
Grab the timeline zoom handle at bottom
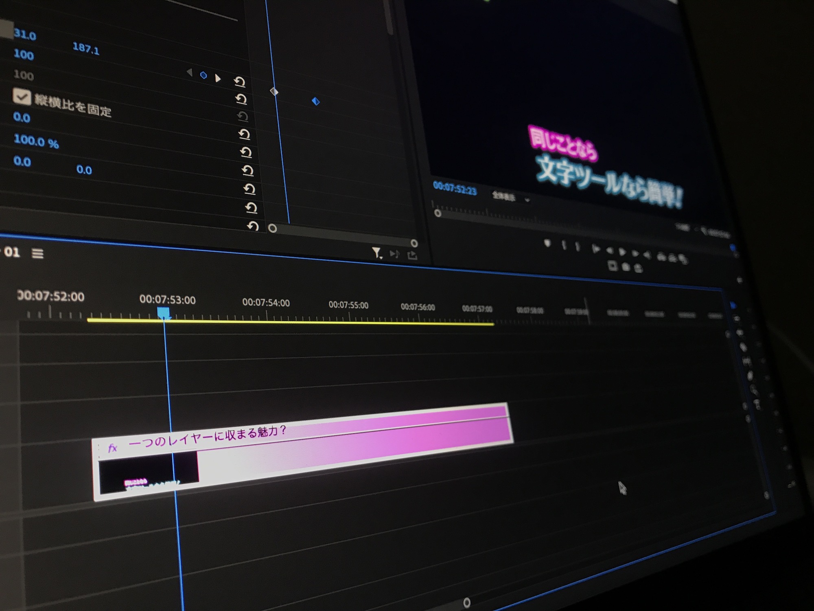[467, 602]
